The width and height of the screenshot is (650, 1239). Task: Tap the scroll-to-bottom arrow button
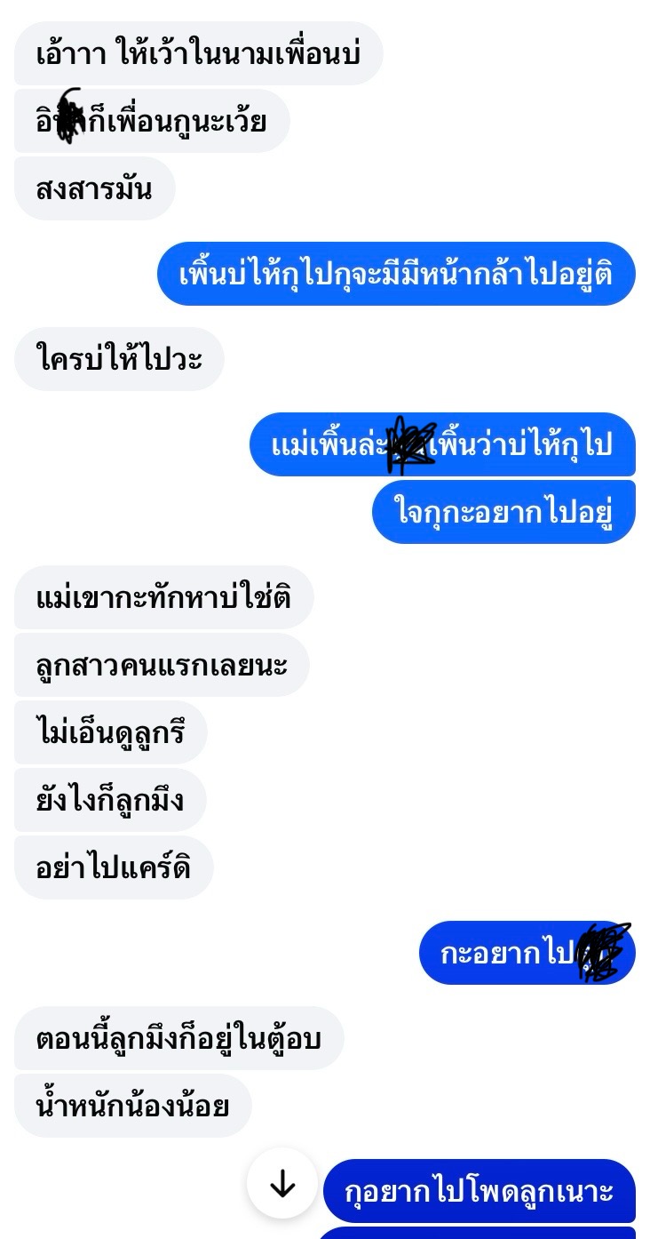pyautogui.click(x=282, y=1184)
